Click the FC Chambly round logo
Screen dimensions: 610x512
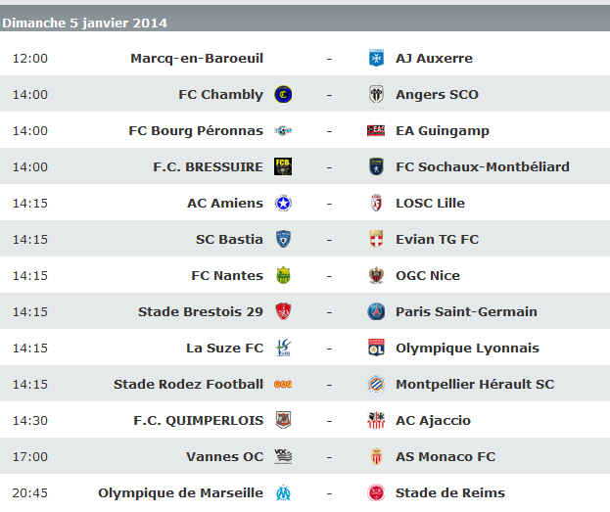coord(283,95)
